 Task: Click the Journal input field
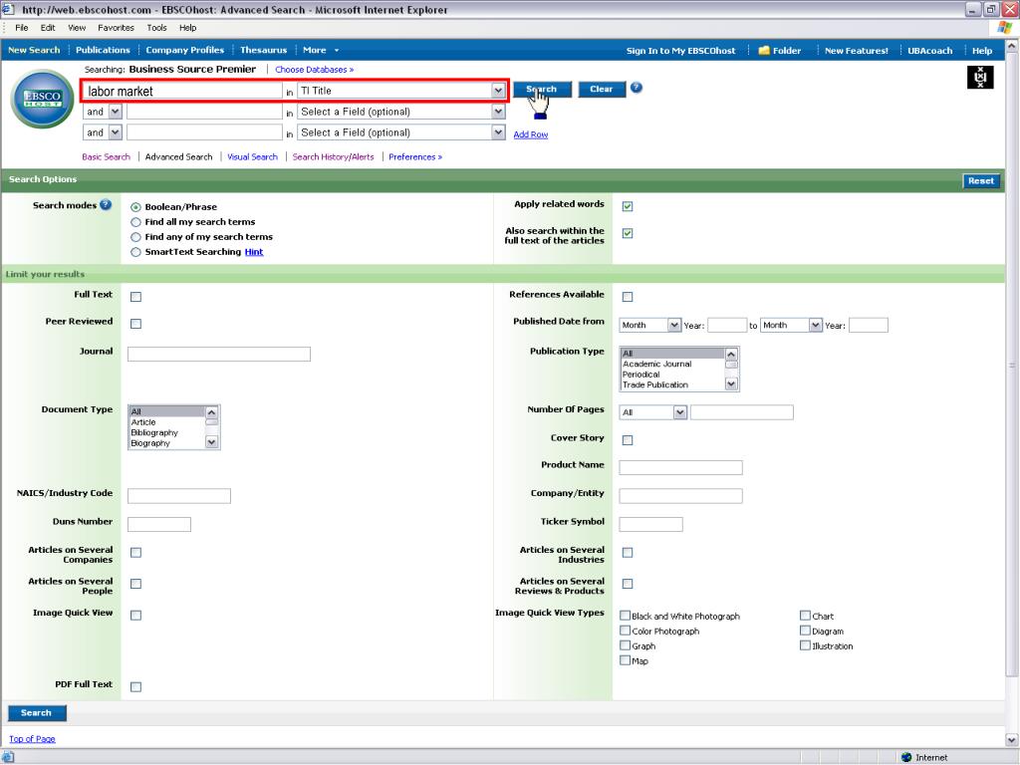[x=219, y=354]
